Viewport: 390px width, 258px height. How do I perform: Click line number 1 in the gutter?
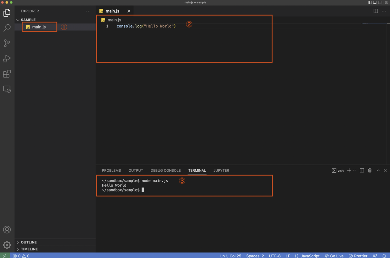coord(107,26)
